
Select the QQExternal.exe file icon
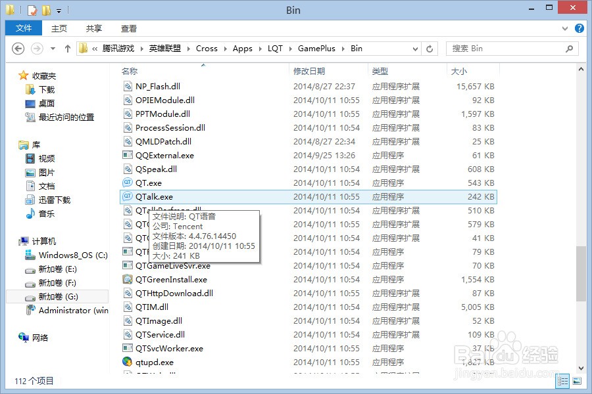tap(128, 156)
